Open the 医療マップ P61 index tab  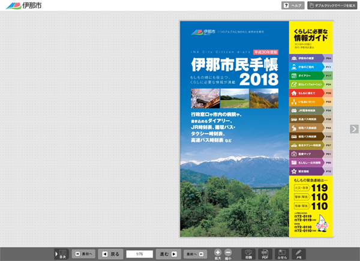tap(311, 154)
